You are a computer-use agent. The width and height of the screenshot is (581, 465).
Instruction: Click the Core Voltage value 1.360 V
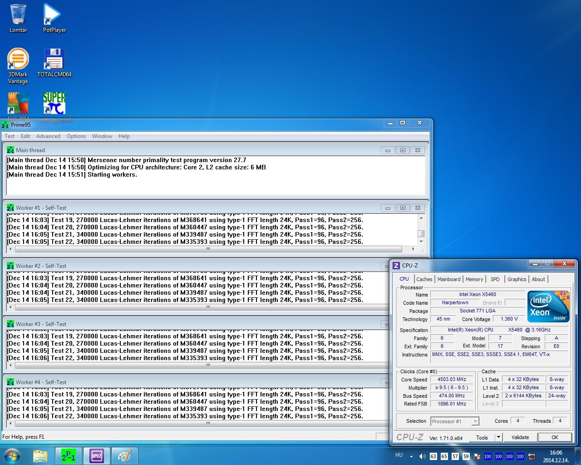(x=509, y=319)
